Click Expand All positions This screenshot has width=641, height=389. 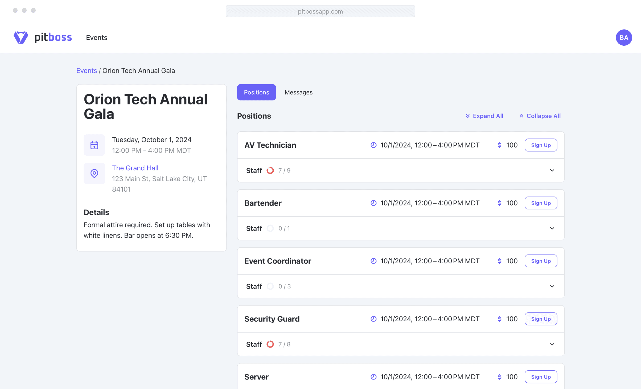click(484, 116)
